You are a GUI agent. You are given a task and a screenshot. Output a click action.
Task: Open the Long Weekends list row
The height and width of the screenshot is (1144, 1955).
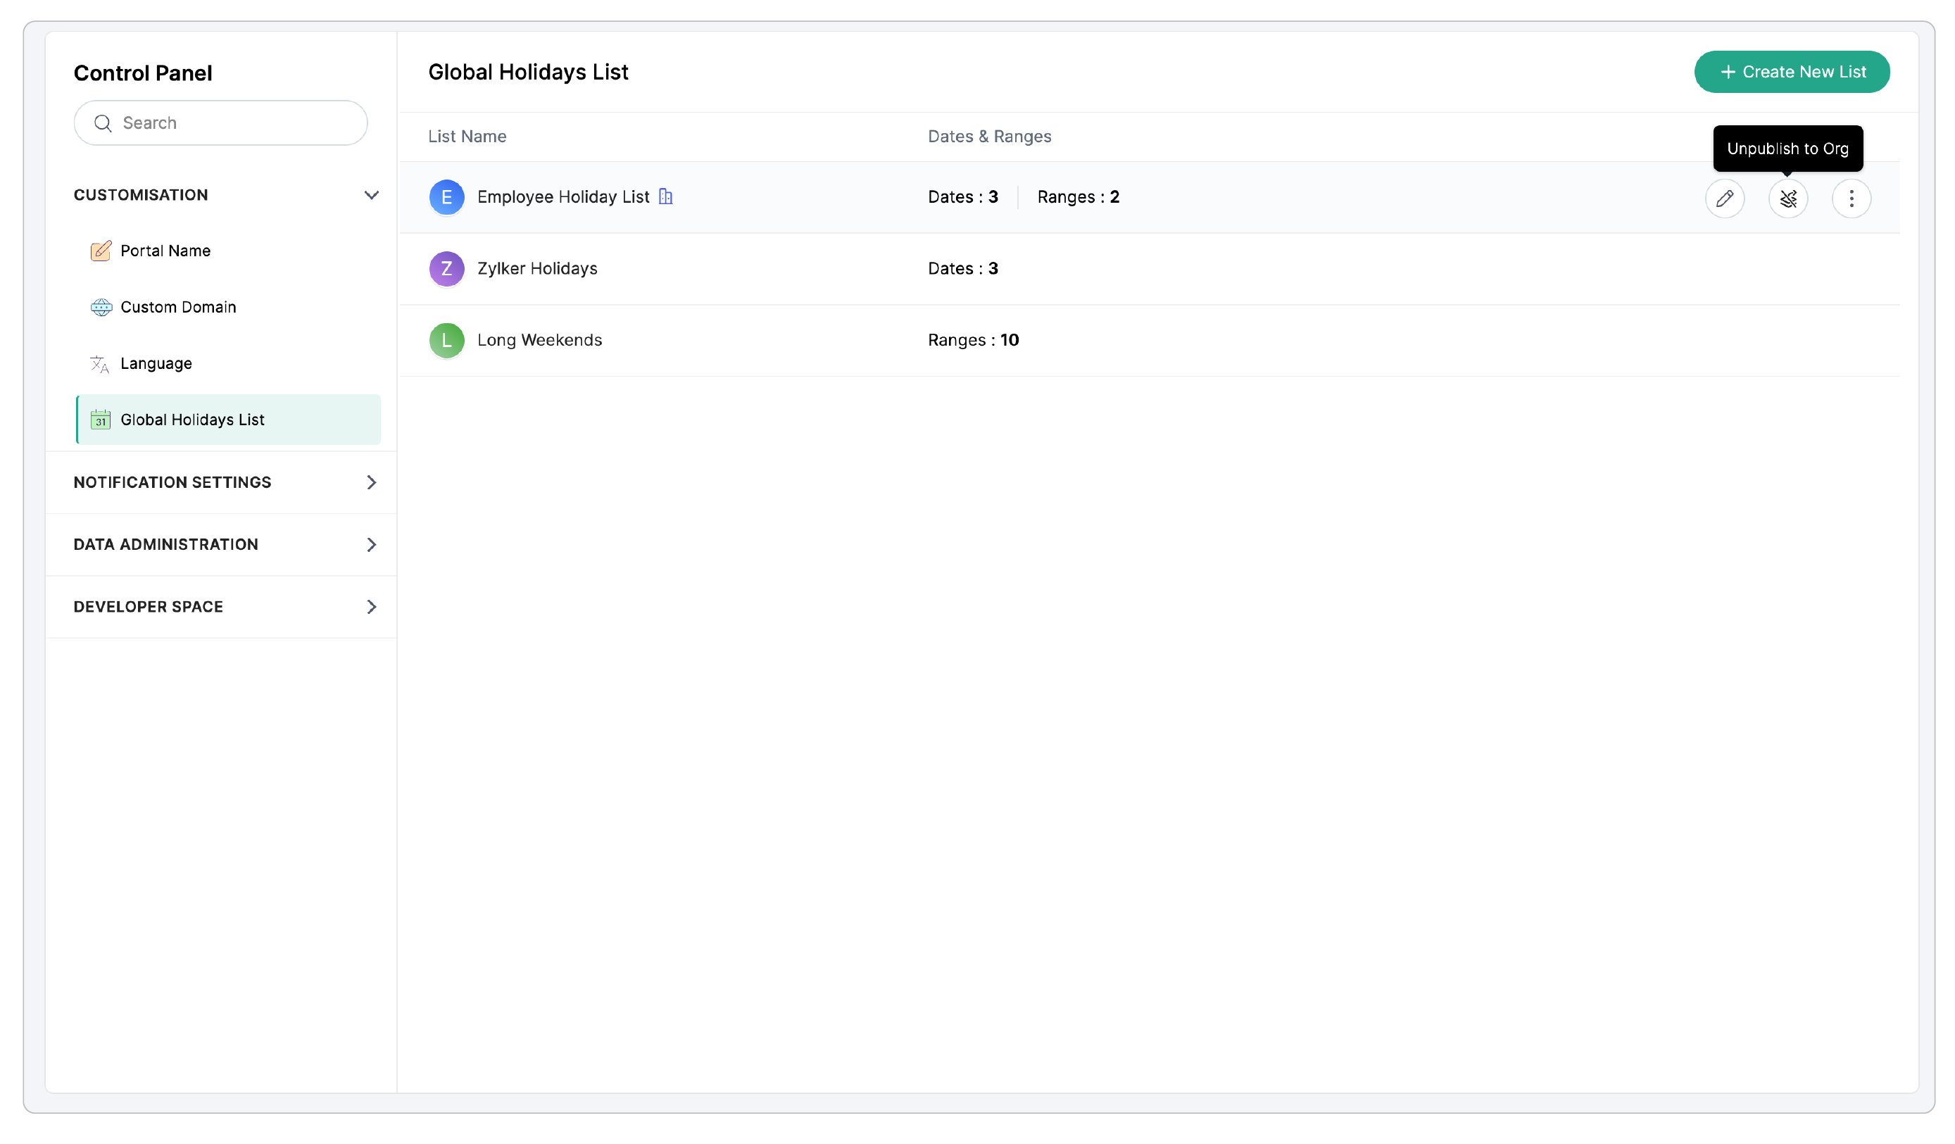tap(539, 340)
